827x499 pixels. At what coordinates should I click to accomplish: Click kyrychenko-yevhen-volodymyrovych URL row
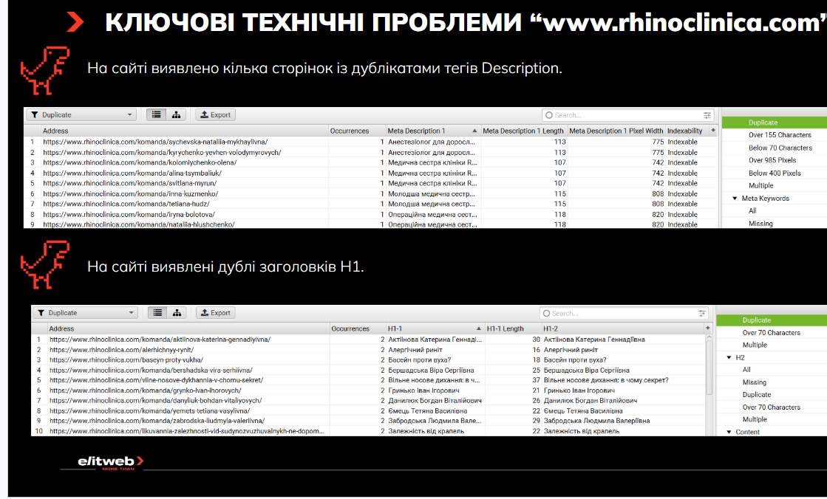(x=162, y=152)
